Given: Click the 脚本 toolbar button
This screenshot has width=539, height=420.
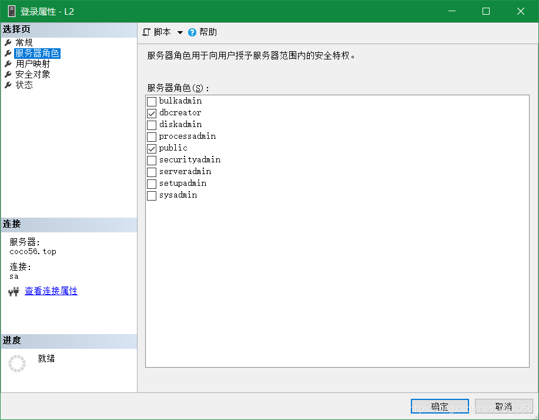Looking at the screenshot, I should point(162,32).
